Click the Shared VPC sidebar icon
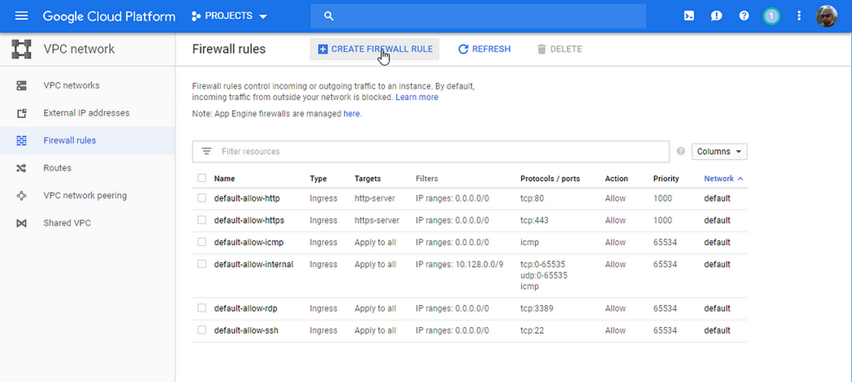Viewport: 852px width, 382px height. (x=21, y=223)
